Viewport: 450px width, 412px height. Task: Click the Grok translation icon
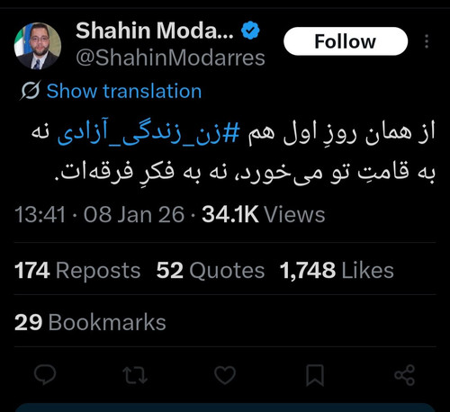tap(31, 90)
